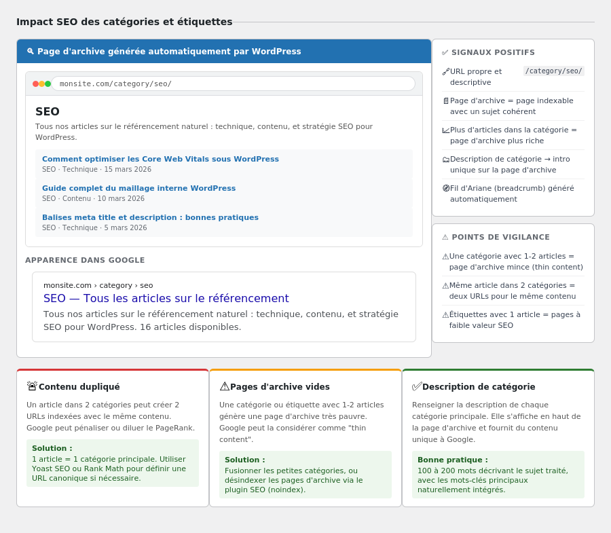Screen dimensions: 611x533
Task: Click the SEO · Technique · 5 mars 2026 line
Action: 94,227
